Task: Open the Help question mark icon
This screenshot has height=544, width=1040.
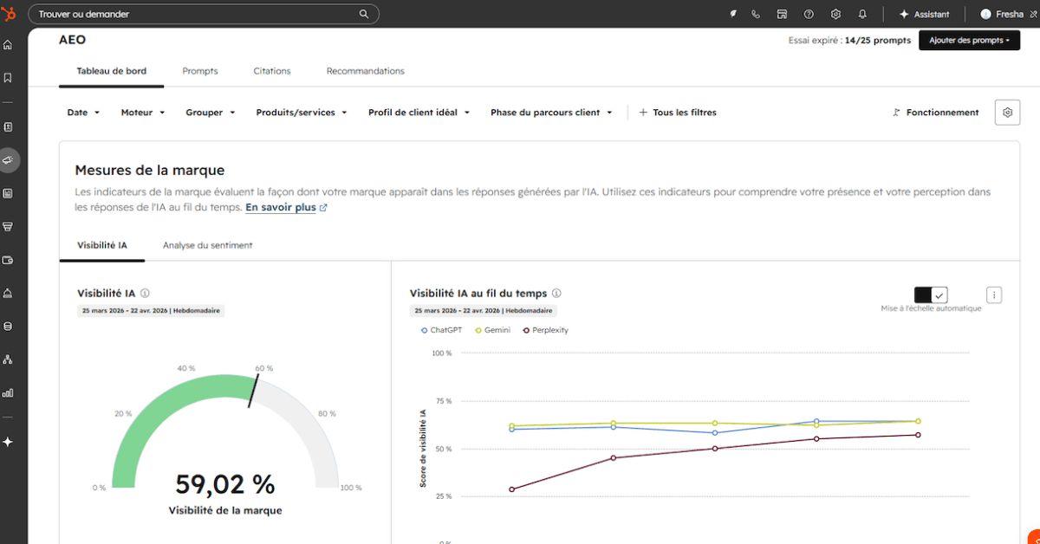Action: (x=809, y=14)
